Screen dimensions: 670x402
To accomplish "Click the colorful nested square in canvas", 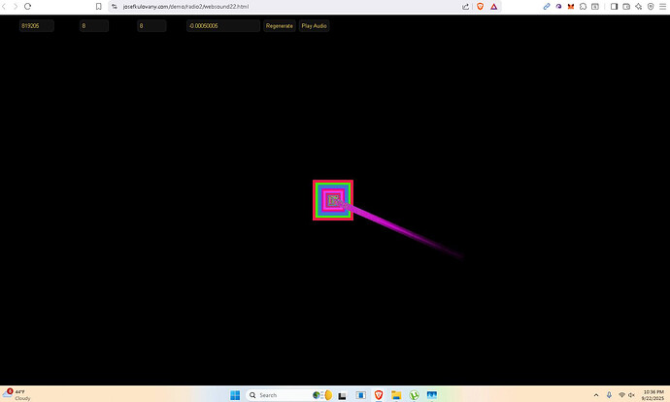I will coord(332,200).
